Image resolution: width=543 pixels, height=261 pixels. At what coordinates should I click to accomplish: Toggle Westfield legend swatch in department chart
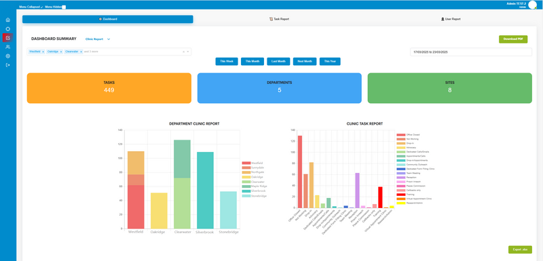pos(246,163)
